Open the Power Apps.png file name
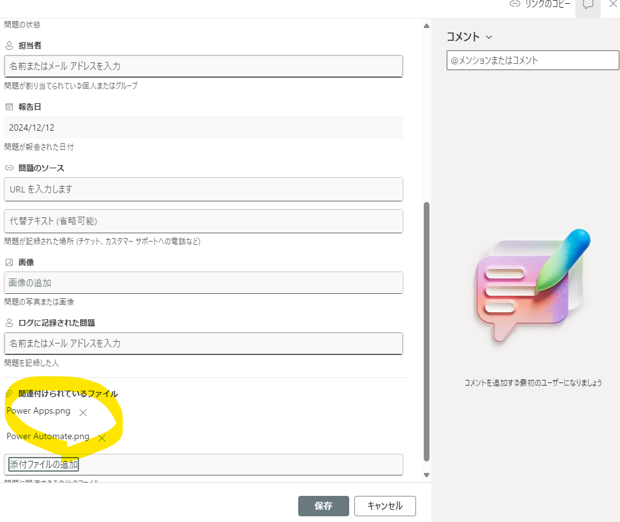The width and height of the screenshot is (620, 522). (38, 411)
